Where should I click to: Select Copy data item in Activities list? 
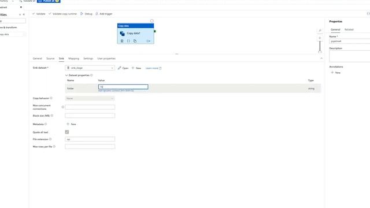click(13, 35)
